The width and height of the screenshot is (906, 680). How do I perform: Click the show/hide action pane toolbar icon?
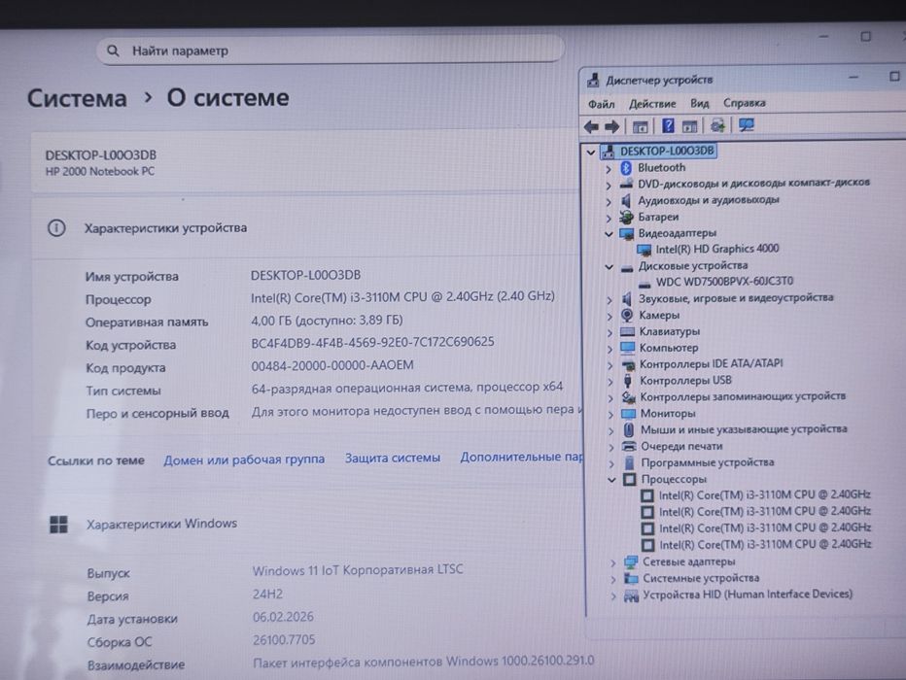click(689, 126)
